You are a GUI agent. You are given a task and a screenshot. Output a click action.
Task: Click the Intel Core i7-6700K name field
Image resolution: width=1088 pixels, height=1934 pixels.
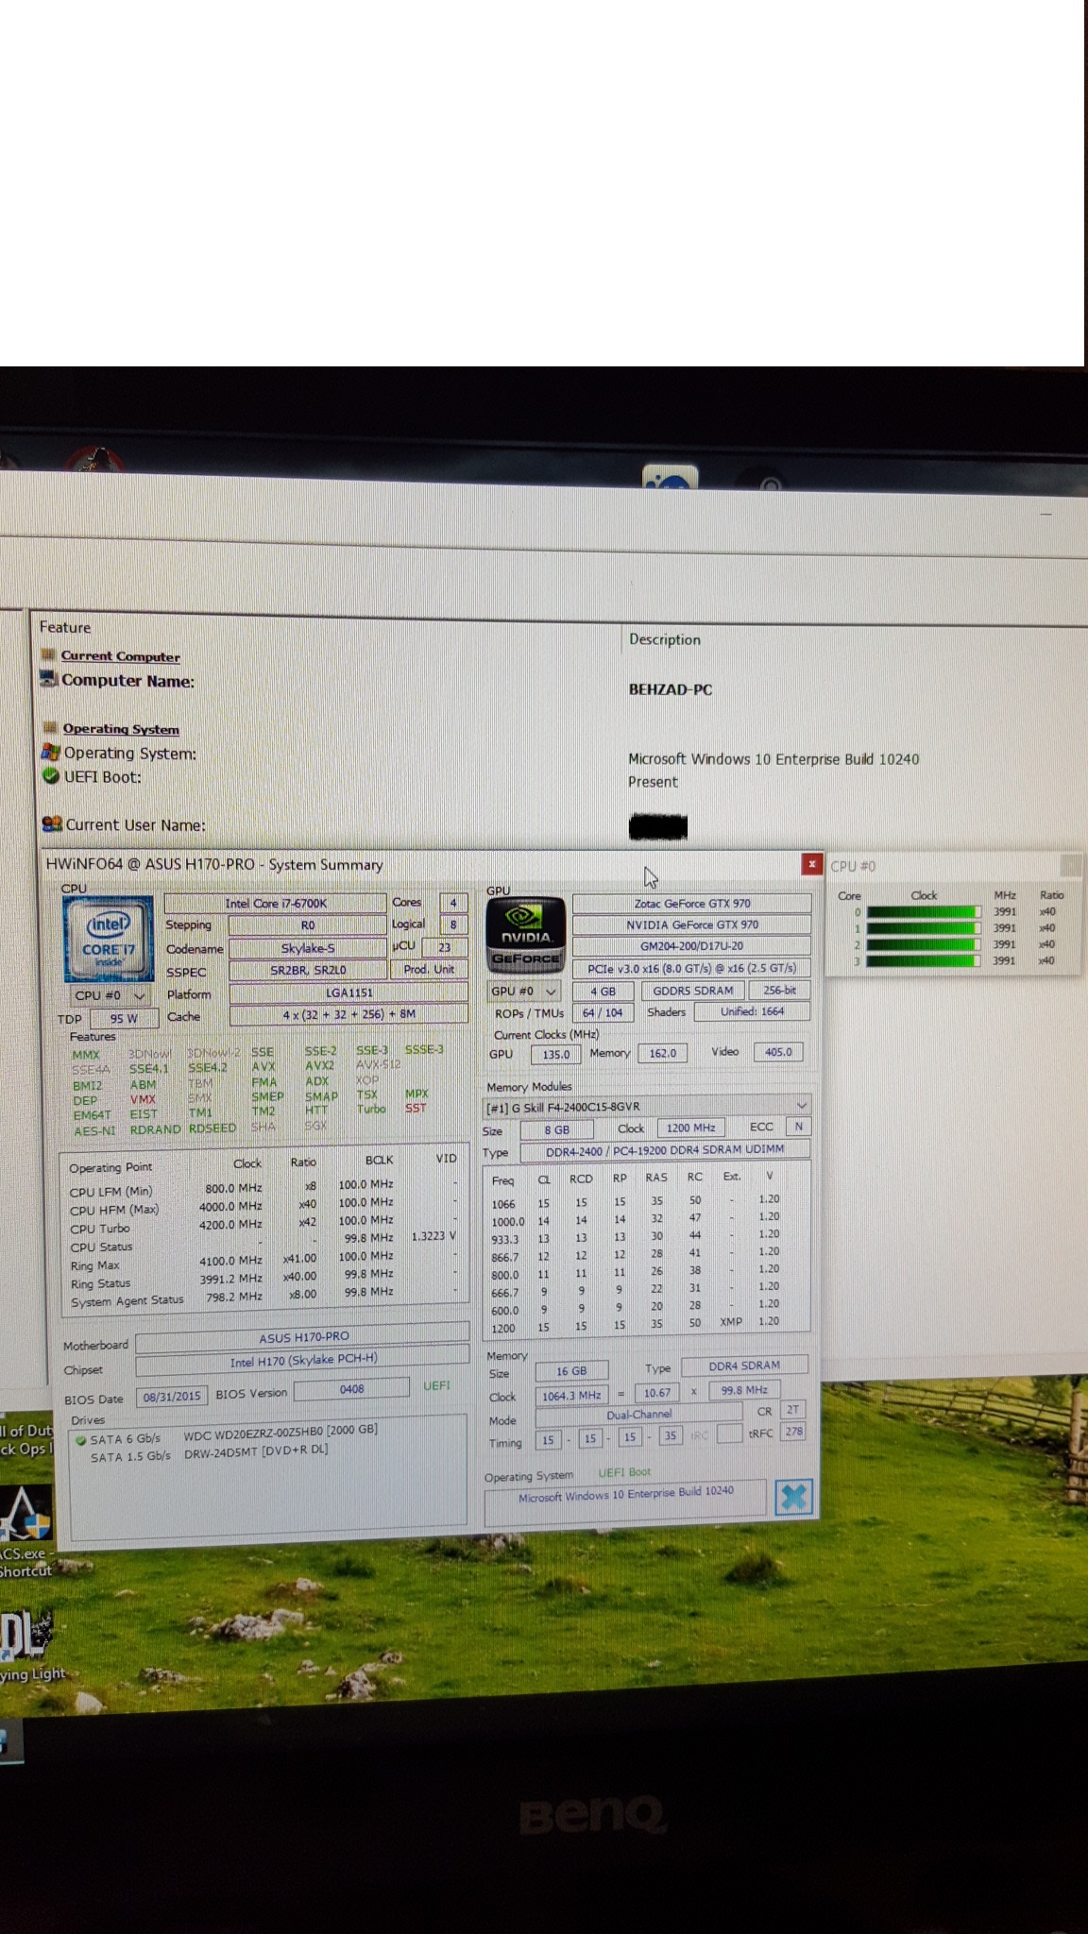276,904
